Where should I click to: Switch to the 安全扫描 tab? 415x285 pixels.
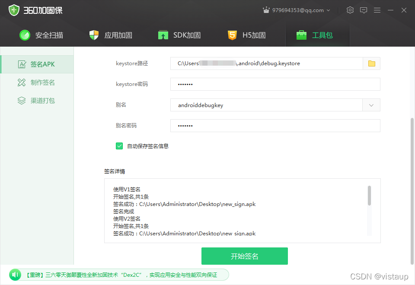coord(41,35)
